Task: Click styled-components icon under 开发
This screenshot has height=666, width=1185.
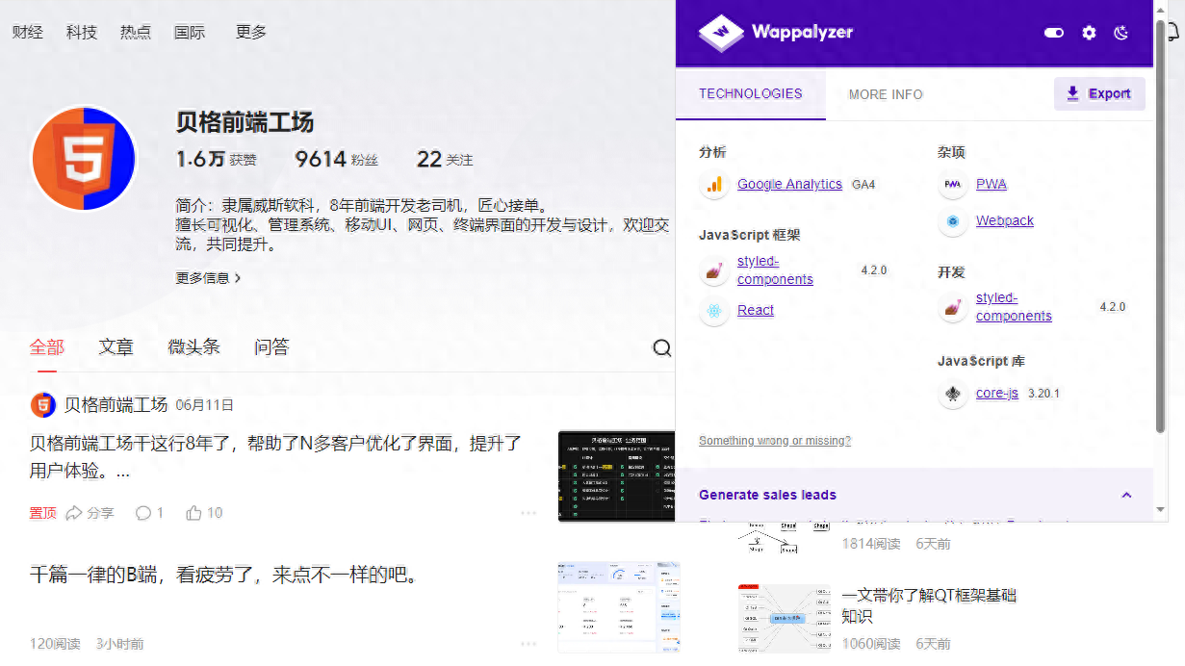Action: pyautogui.click(x=952, y=310)
